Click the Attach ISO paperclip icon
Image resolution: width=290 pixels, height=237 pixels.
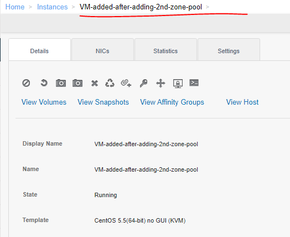[126, 83]
